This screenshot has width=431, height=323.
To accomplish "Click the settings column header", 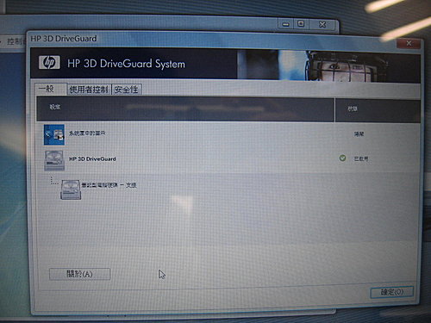I will coord(185,109).
